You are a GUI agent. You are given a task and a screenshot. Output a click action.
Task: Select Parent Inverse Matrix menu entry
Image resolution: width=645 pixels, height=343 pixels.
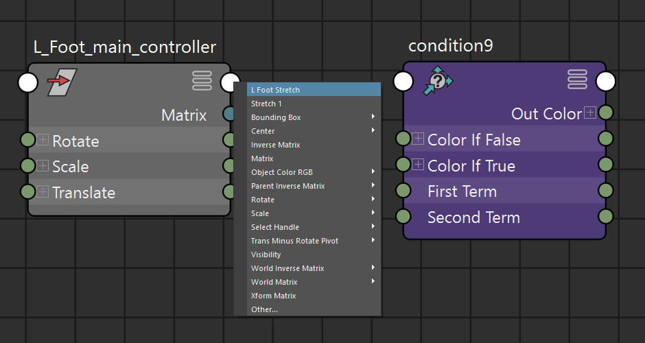(314, 186)
